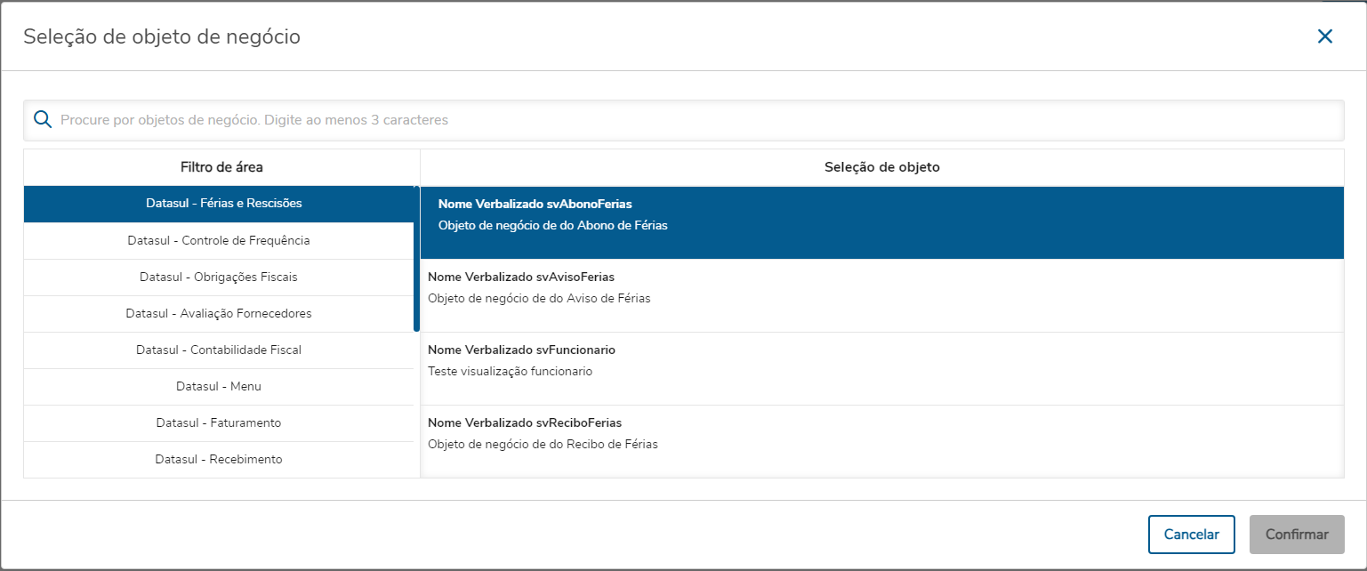Close the business object selection dialog

click(x=1325, y=36)
